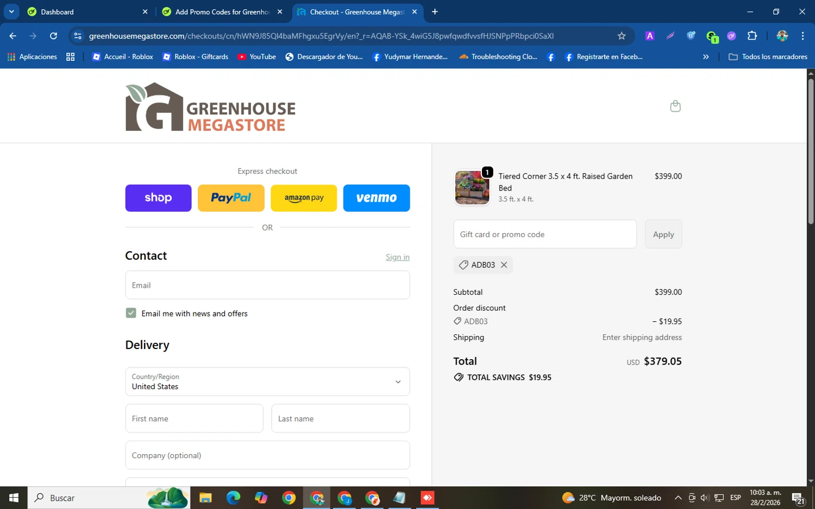Open the Aplicaciones apps shortcut

32,56
